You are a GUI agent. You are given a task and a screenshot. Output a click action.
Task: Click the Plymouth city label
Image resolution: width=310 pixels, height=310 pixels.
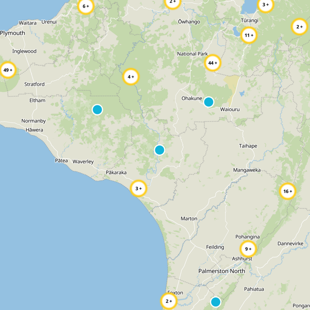(x=12, y=33)
